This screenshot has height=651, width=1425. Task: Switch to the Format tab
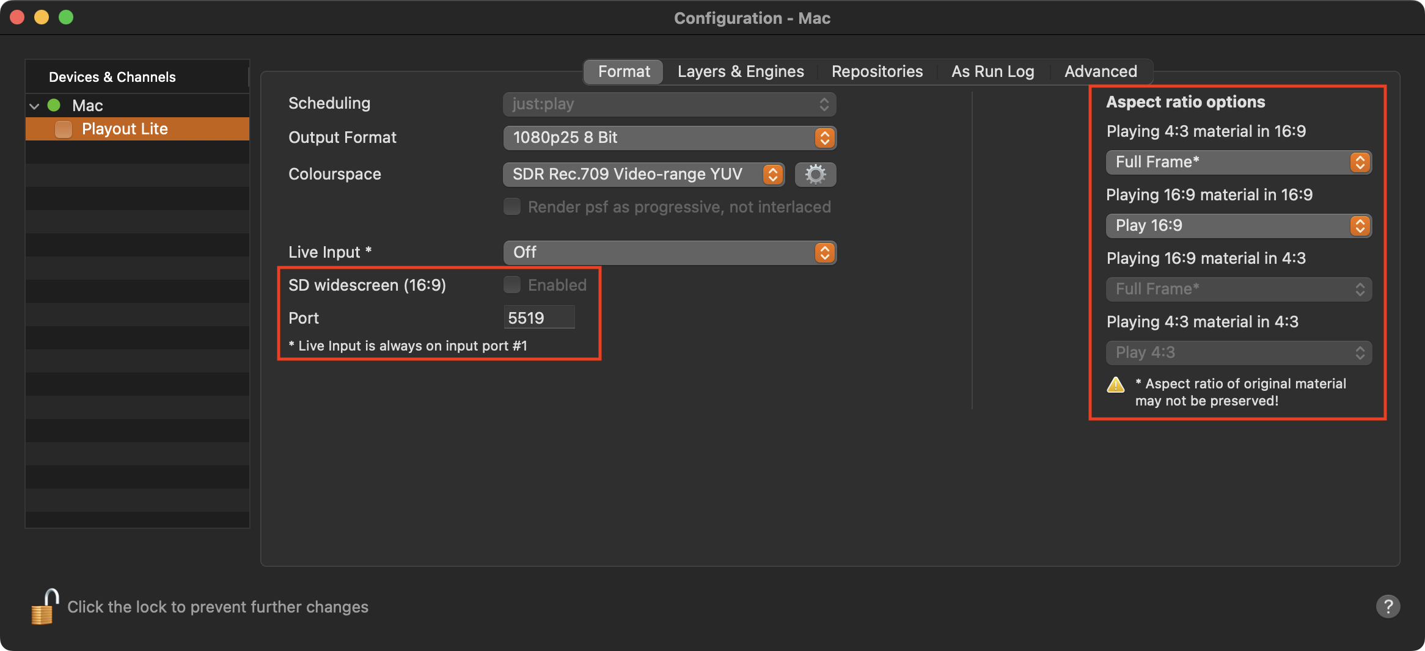(x=624, y=71)
